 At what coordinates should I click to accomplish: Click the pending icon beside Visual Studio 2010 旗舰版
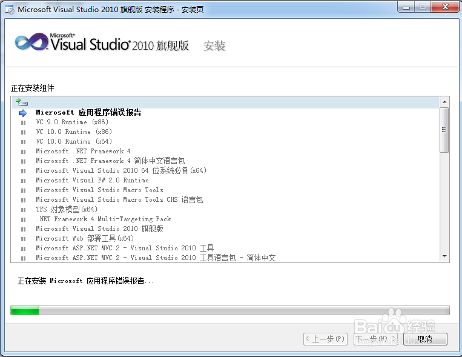[23, 229]
